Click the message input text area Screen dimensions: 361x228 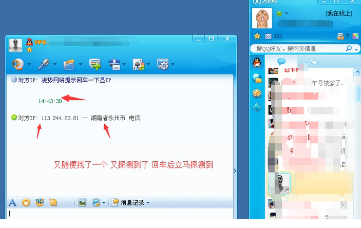(120, 214)
